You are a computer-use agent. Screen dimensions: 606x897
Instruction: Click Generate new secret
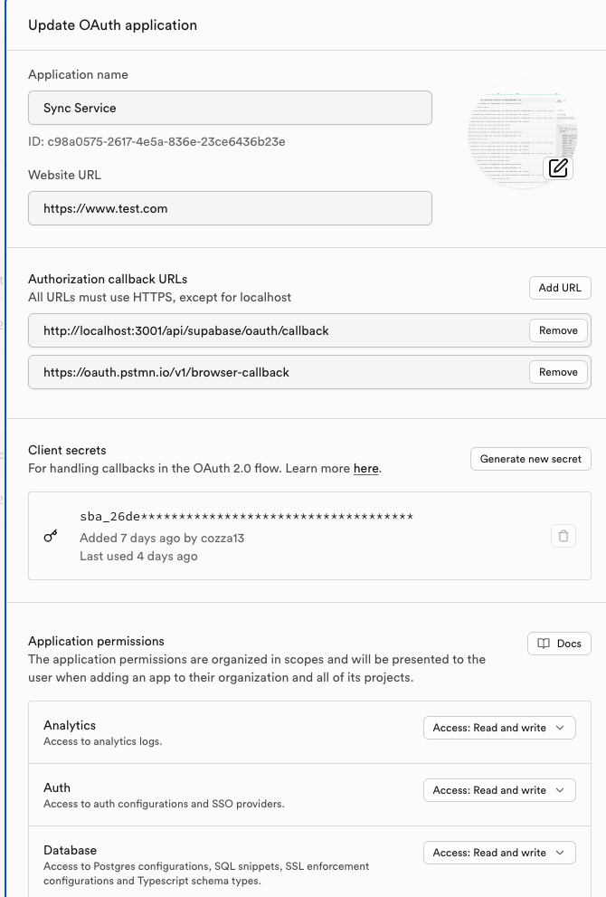pyautogui.click(x=531, y=459)
